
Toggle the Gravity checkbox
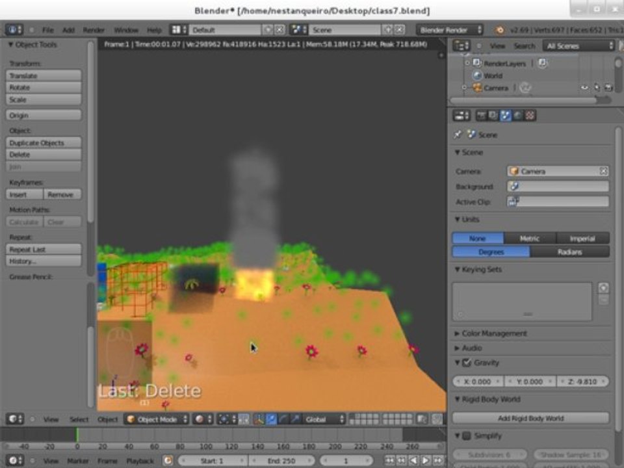tap(467, 363)
